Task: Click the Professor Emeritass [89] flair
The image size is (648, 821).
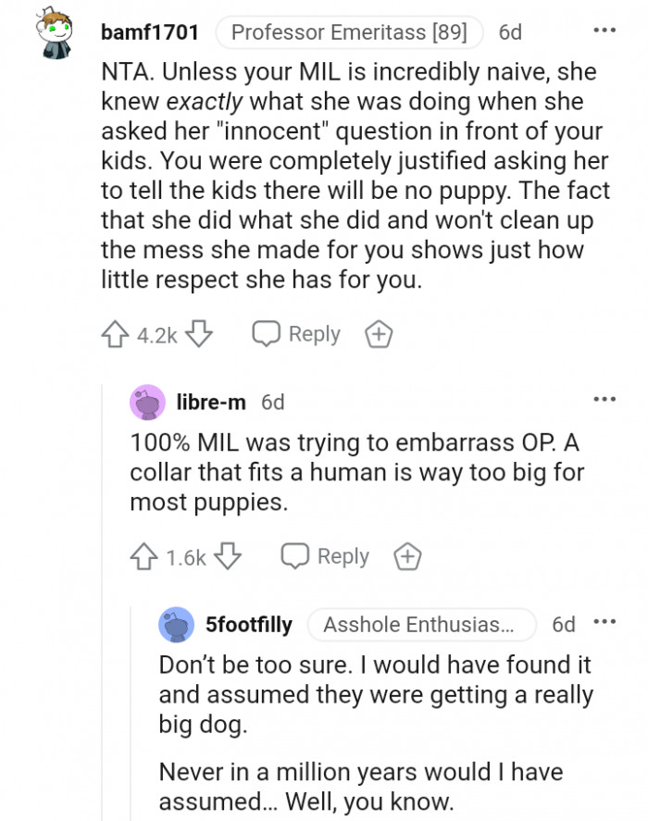Action: tap(349, 32)
